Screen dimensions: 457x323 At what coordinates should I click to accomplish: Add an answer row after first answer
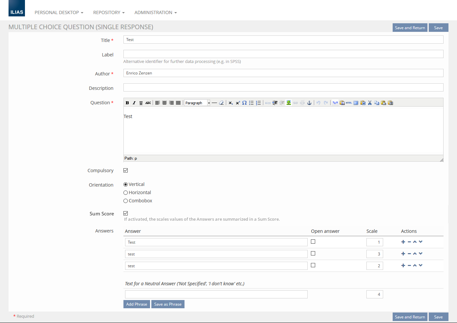pyautogui.click(x=403, y=242)
